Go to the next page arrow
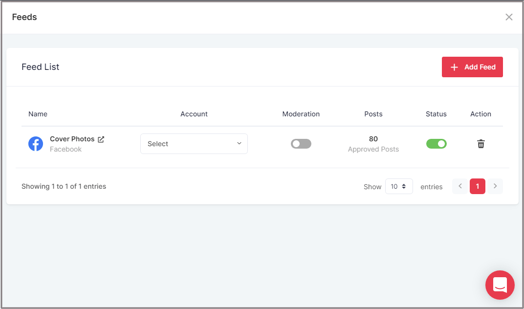 tap(495, 186)
